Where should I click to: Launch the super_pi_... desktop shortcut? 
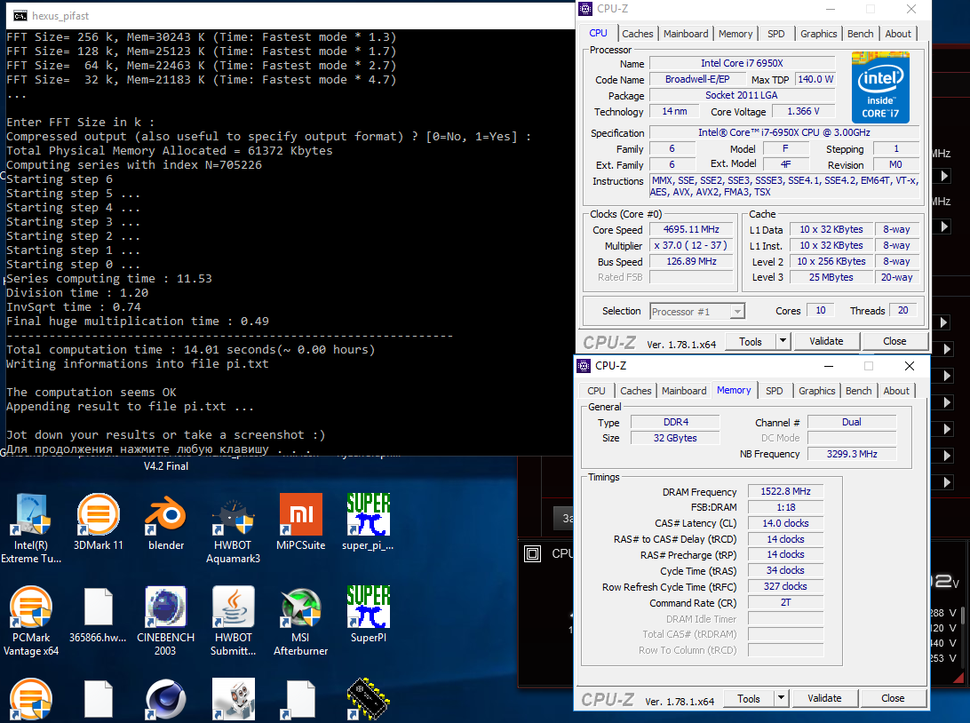368,521
